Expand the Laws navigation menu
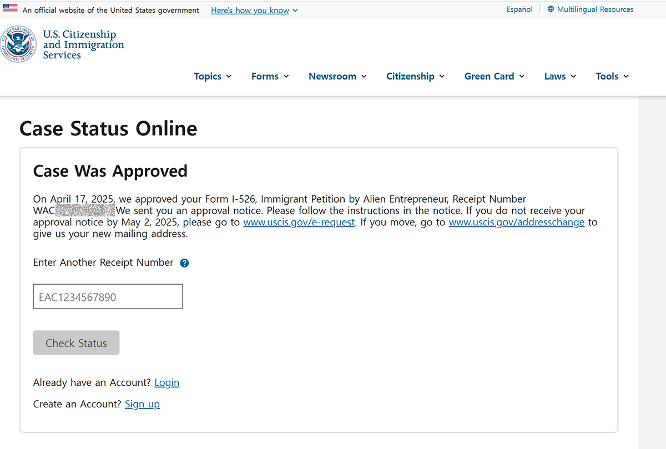666x449 pixels. click(560, 77)
